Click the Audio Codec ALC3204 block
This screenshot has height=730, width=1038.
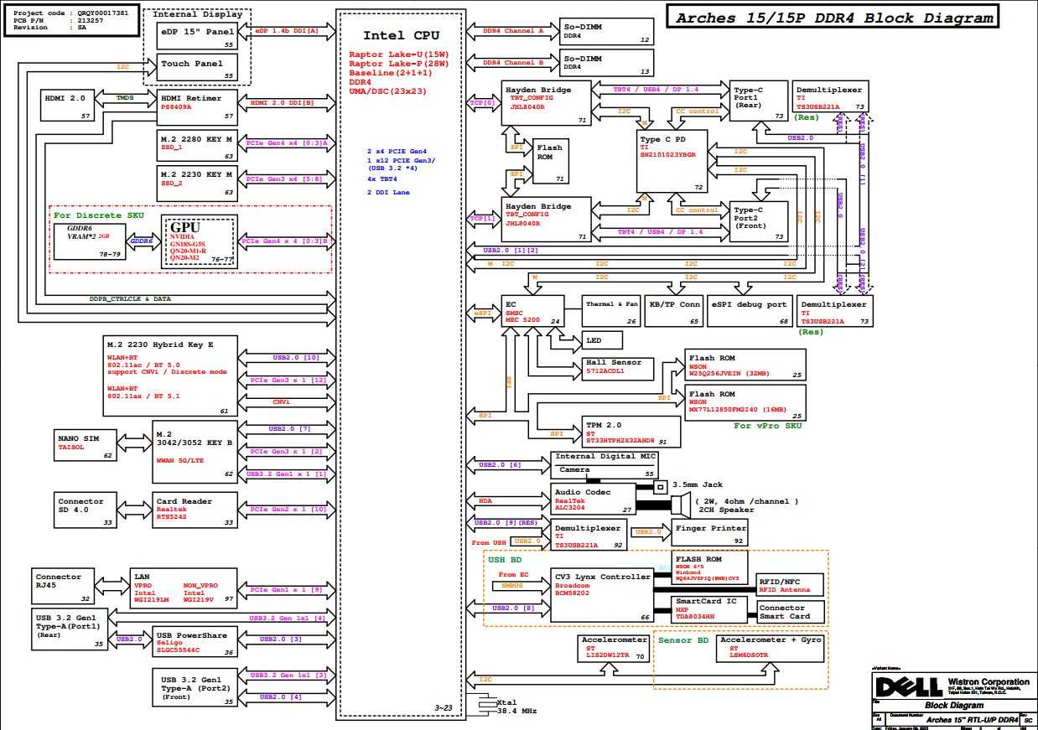click(x=594, y=500)
